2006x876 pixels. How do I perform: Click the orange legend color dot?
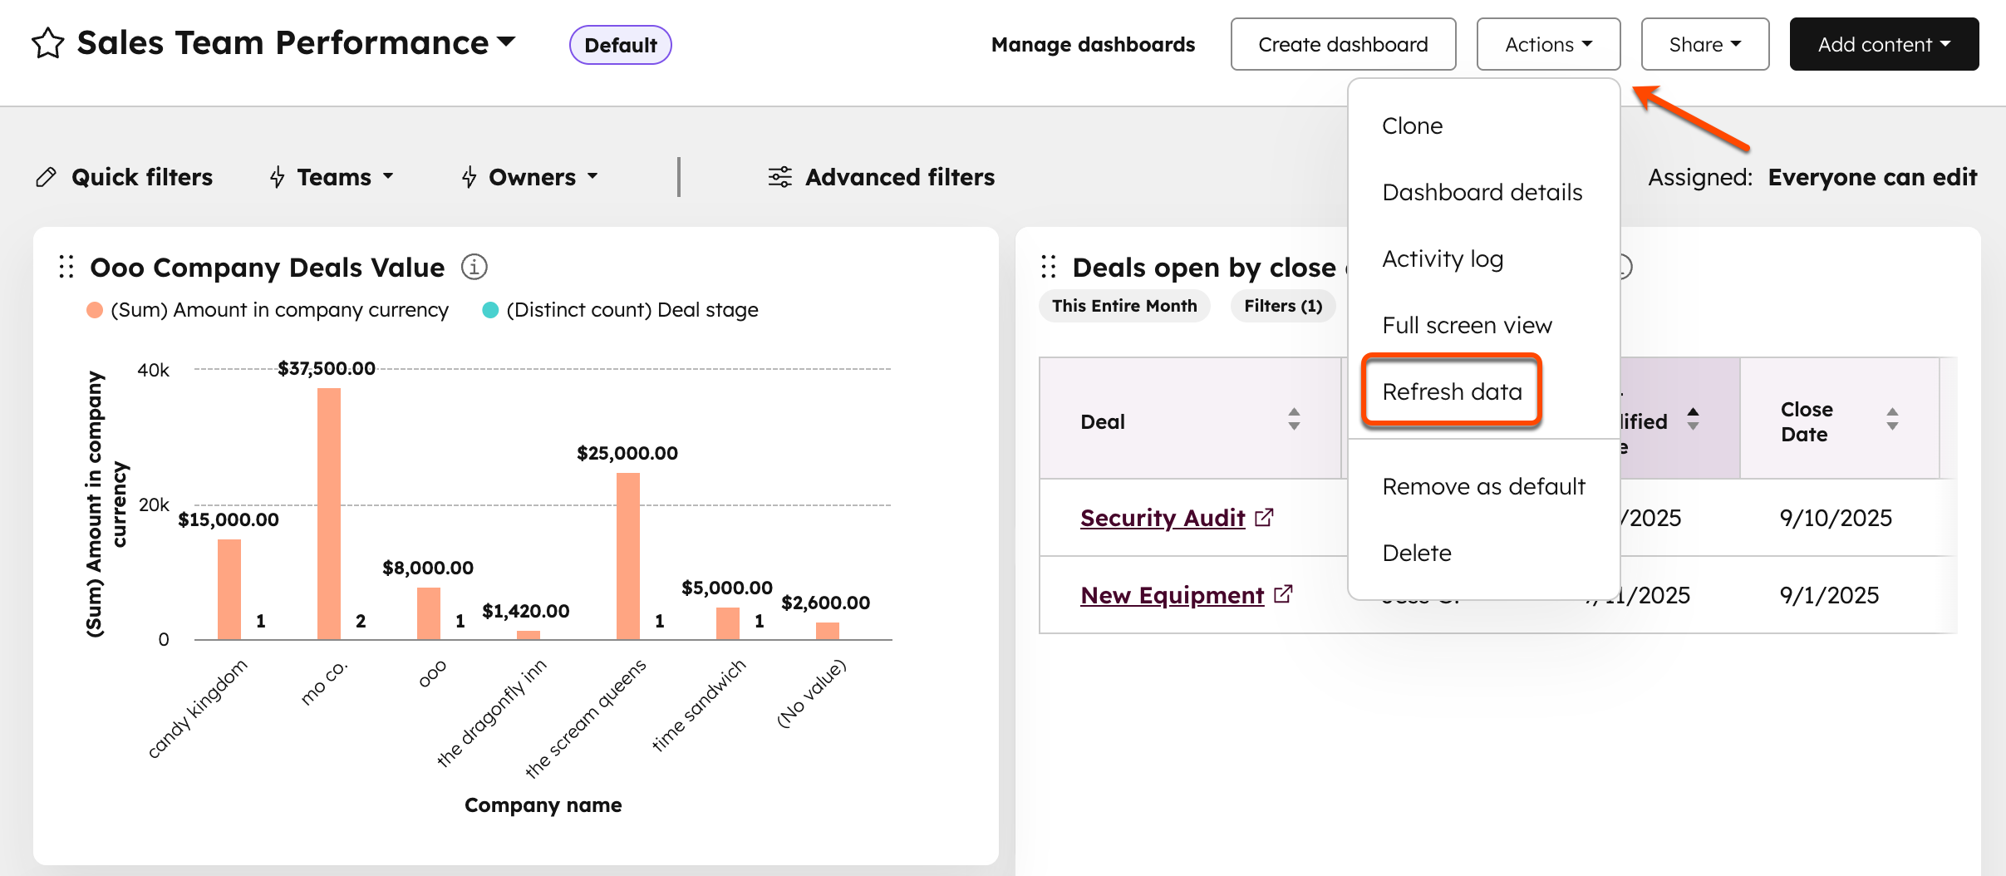tap(94, 309)
